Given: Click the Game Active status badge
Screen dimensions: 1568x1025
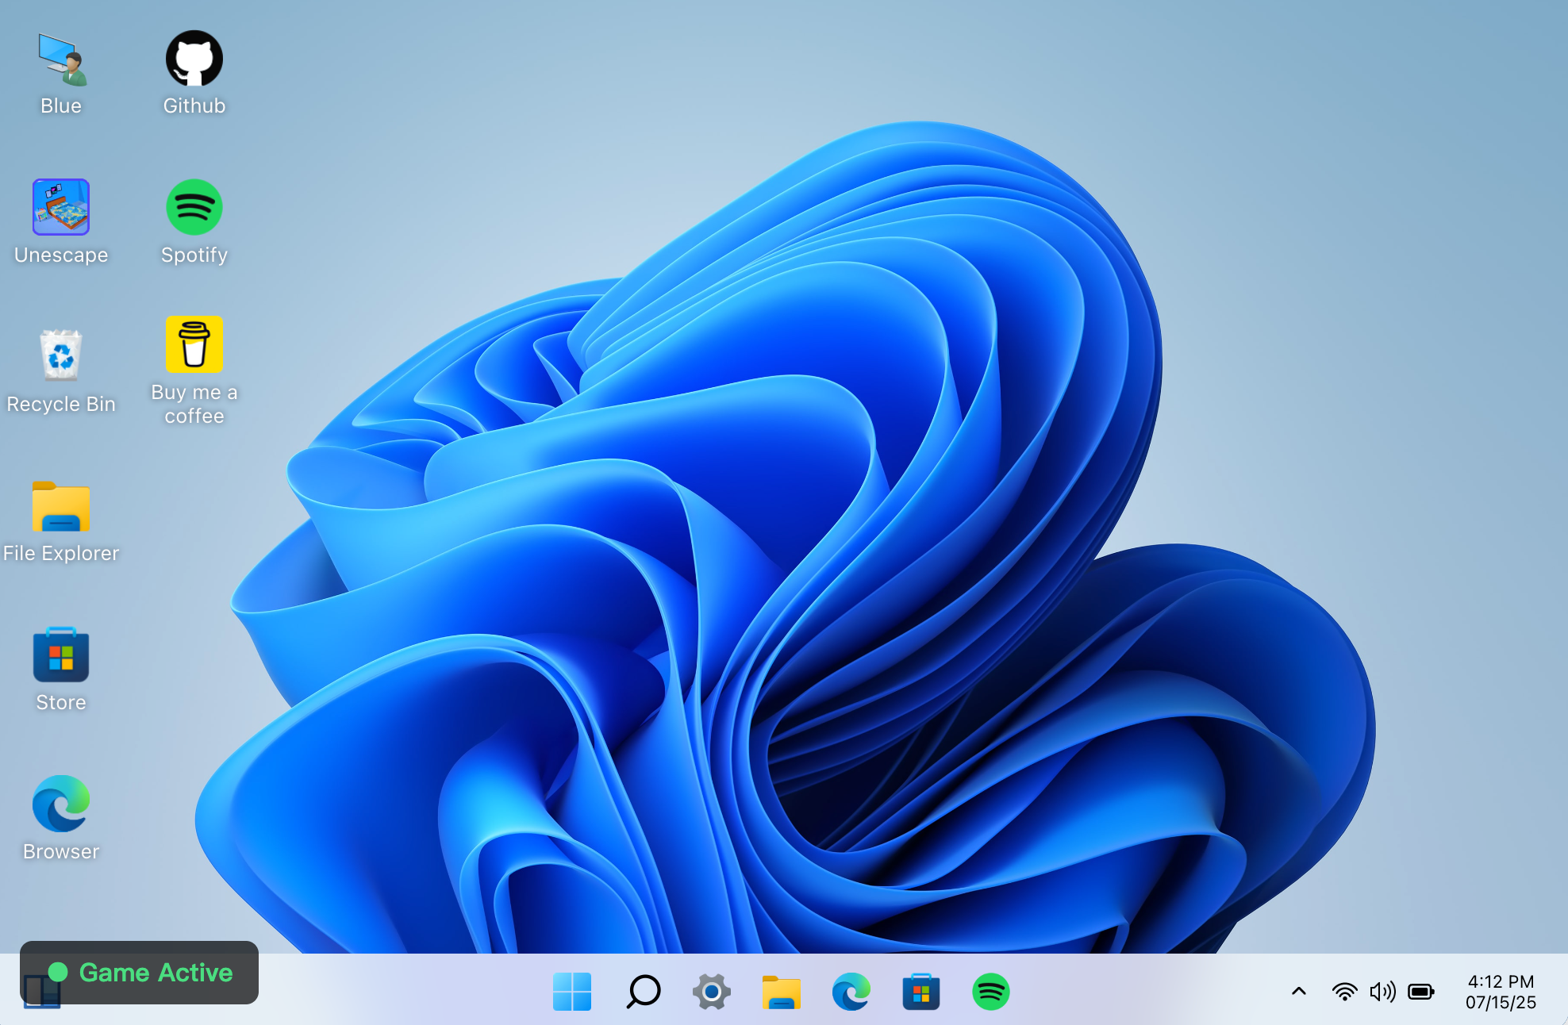Looking at the screenshot, I should pos(140,973).
